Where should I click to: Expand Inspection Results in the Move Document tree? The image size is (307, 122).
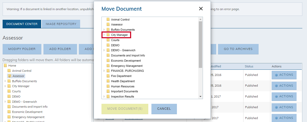(104, 96)
